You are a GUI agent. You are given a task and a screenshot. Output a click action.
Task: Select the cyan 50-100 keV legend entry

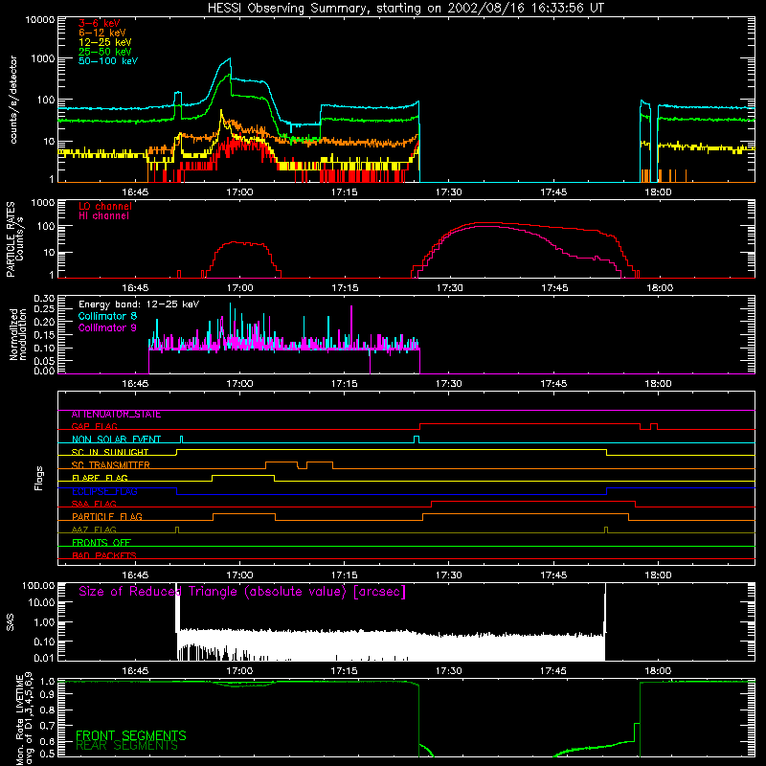tap(108, 61)
